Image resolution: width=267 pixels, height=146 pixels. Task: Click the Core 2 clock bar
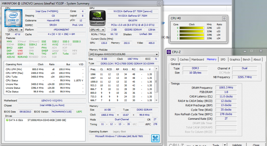pyautogui.click(x=192, y=35)
